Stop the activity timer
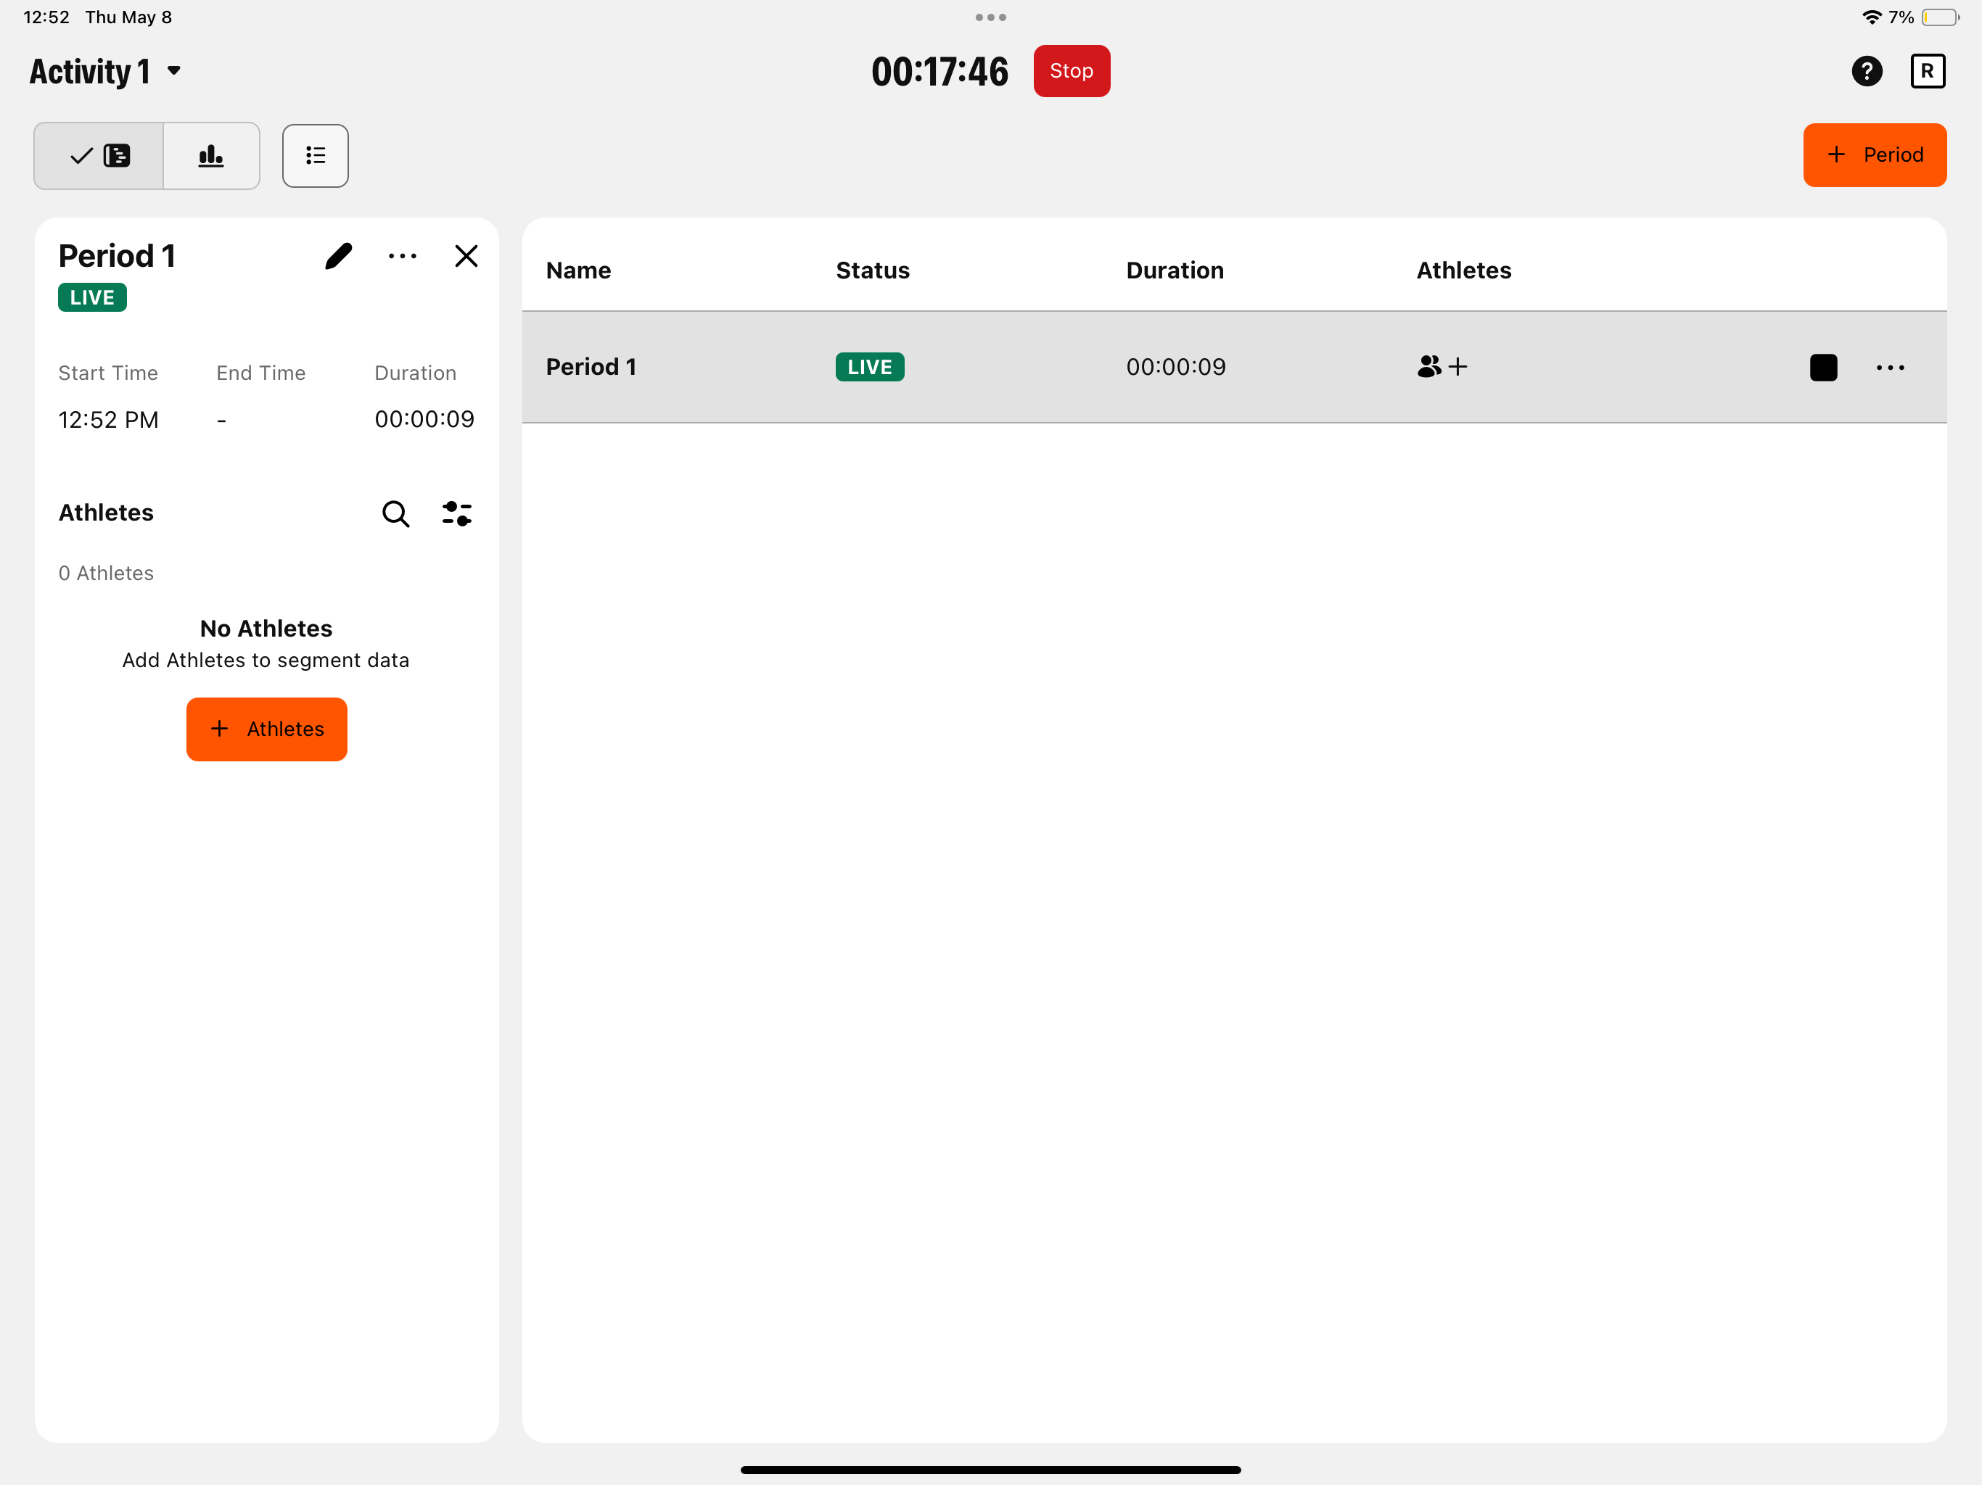The width and height of the screenshot is (1982, 1485). click(1071, 71)
